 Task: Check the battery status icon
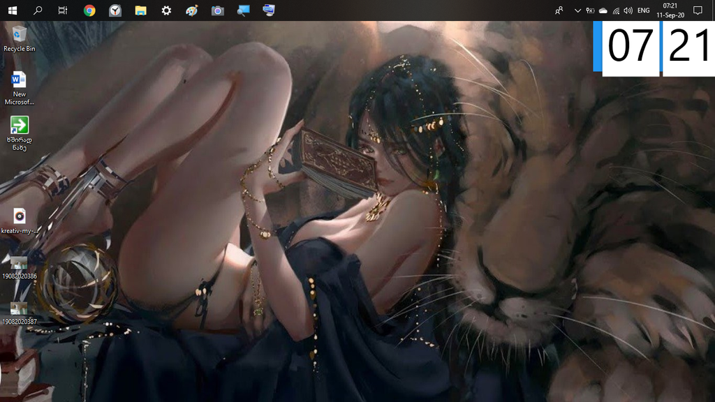pos(590,10)
